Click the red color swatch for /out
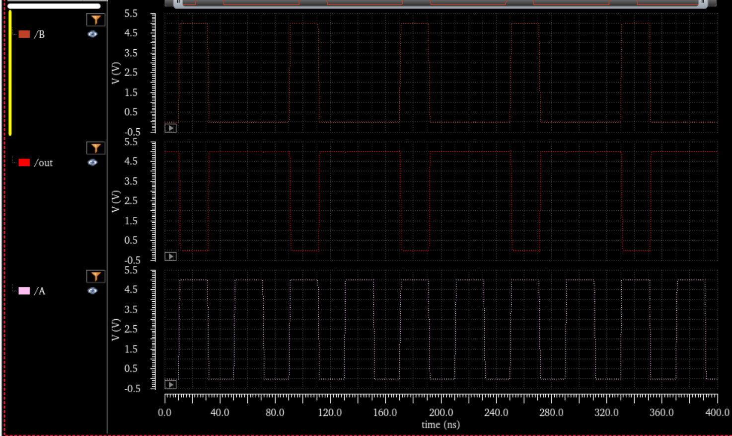 click(x=24, y=163)
